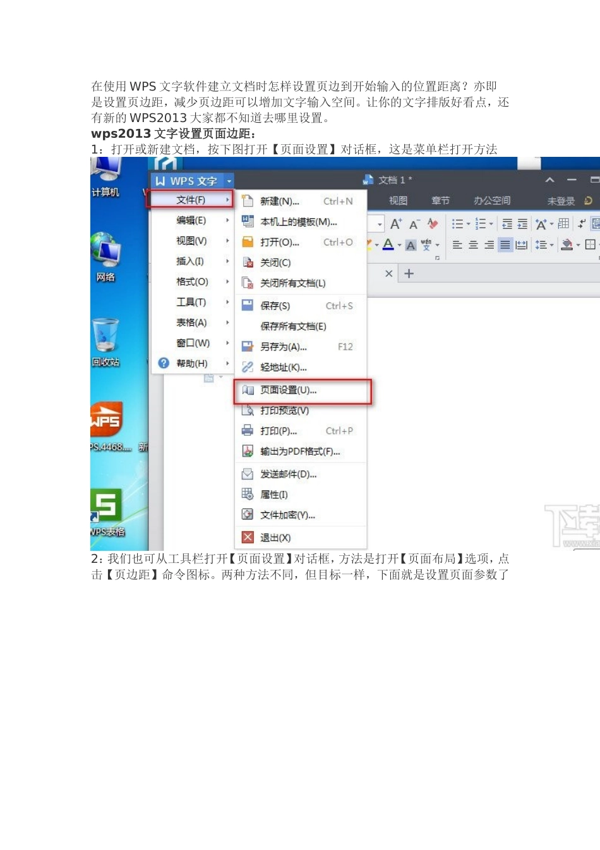Image resolution: width=600 pixels, height=850 pixels.
Task: Click the 新建(N) new document icon
Action: tap(248, 201)
